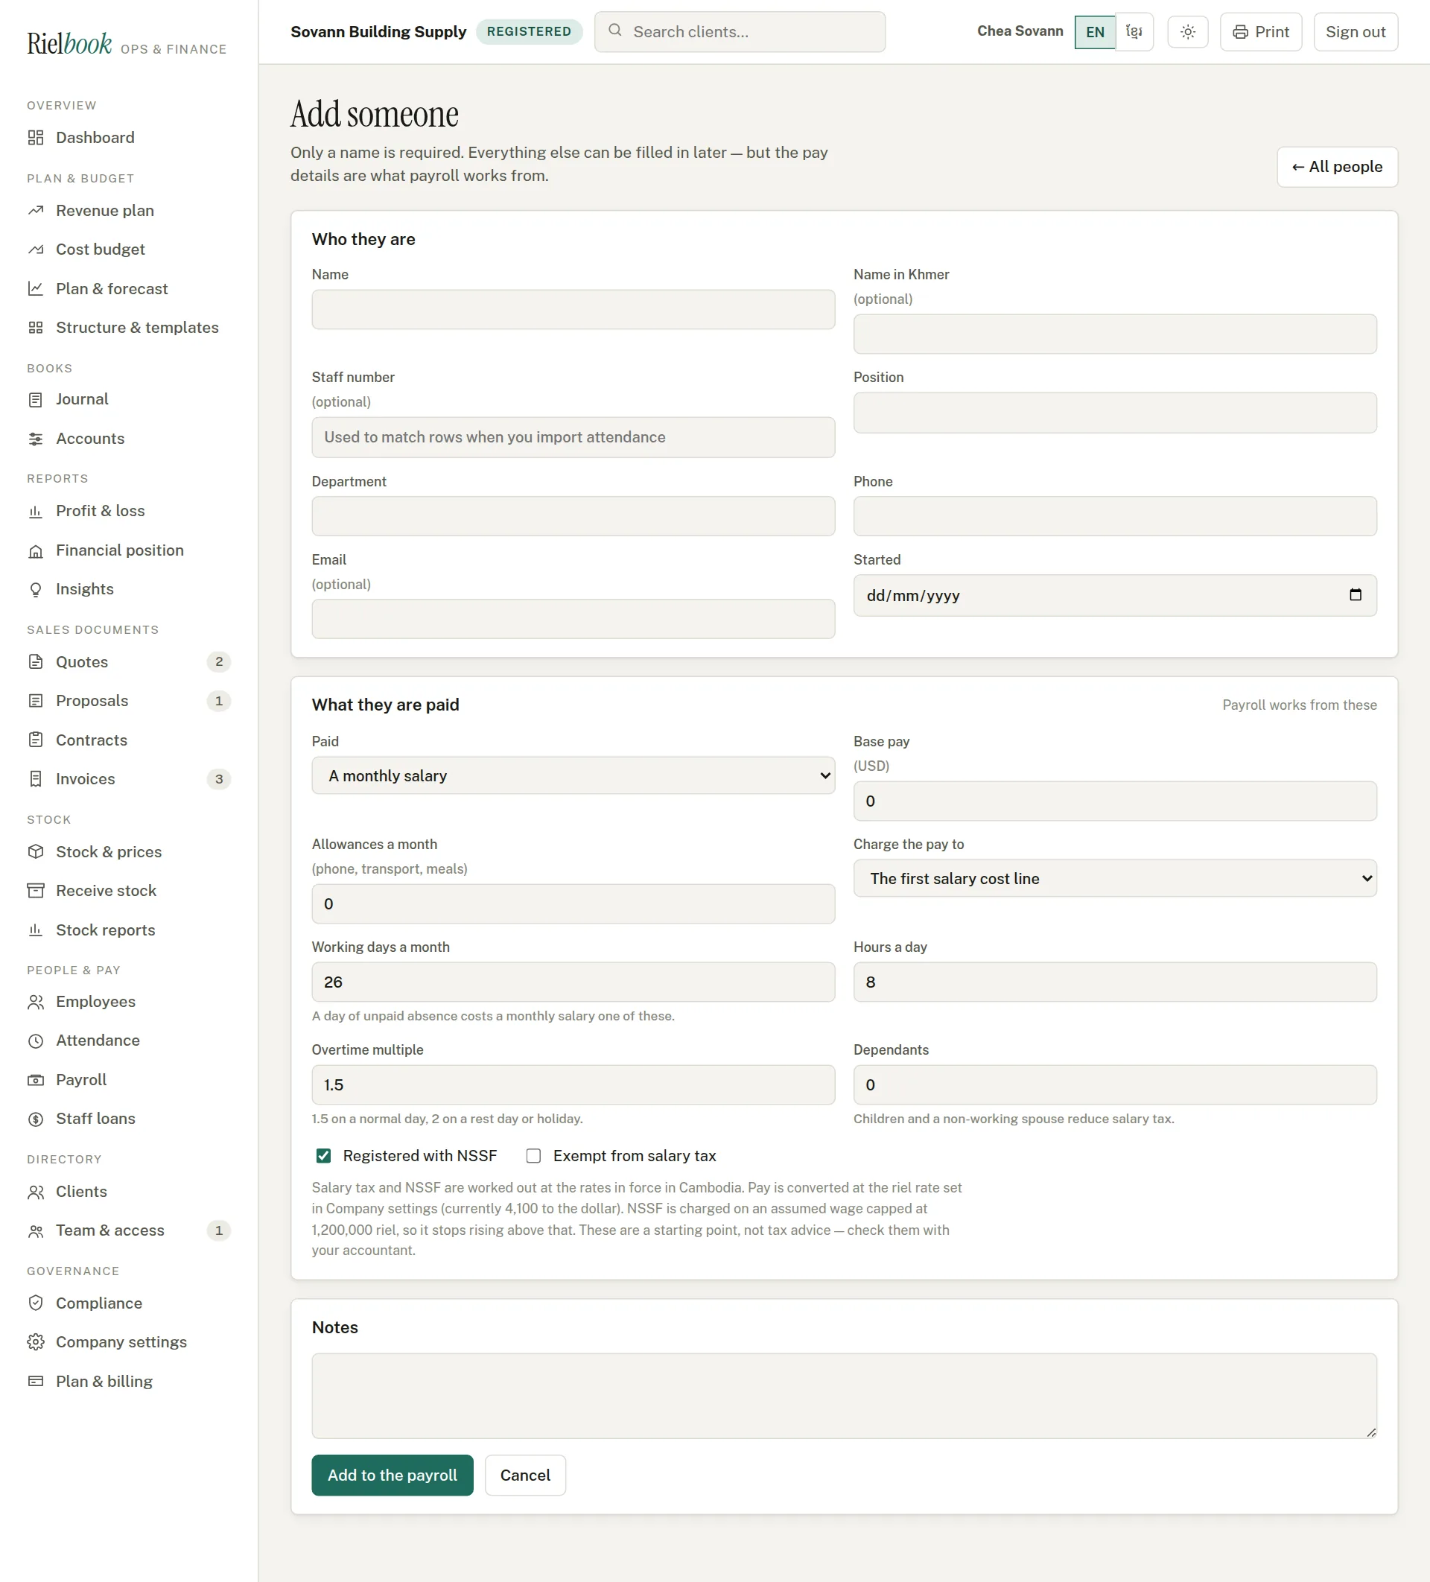This screenshot has width=1430, height=1582.
Task: Click the Payroll banknote icon
Action: tap(35, 1080)
